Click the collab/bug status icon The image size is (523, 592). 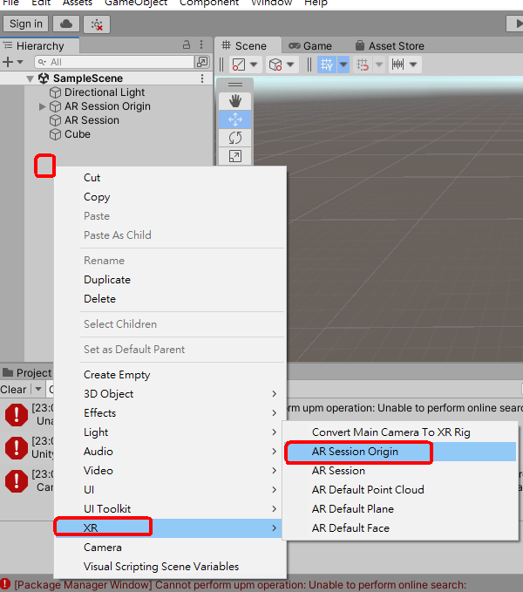[97, 24]
